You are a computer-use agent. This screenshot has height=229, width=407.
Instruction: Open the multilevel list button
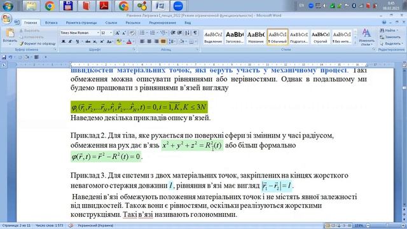pyautogui.click(x=163, y=33)
